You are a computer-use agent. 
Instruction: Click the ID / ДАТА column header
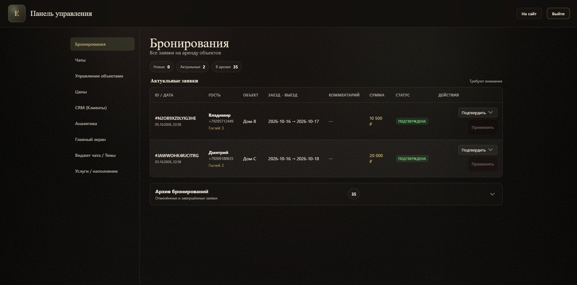tap(164, 95)
